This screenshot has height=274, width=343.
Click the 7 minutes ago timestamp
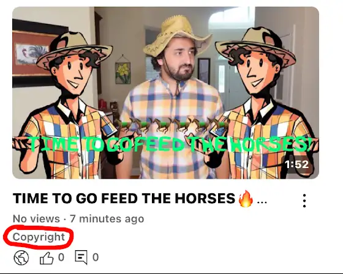(x=107, y=219)
